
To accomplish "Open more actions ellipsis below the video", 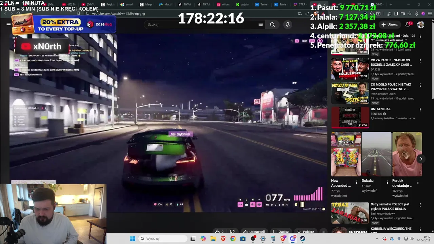I will click(323, 232).
